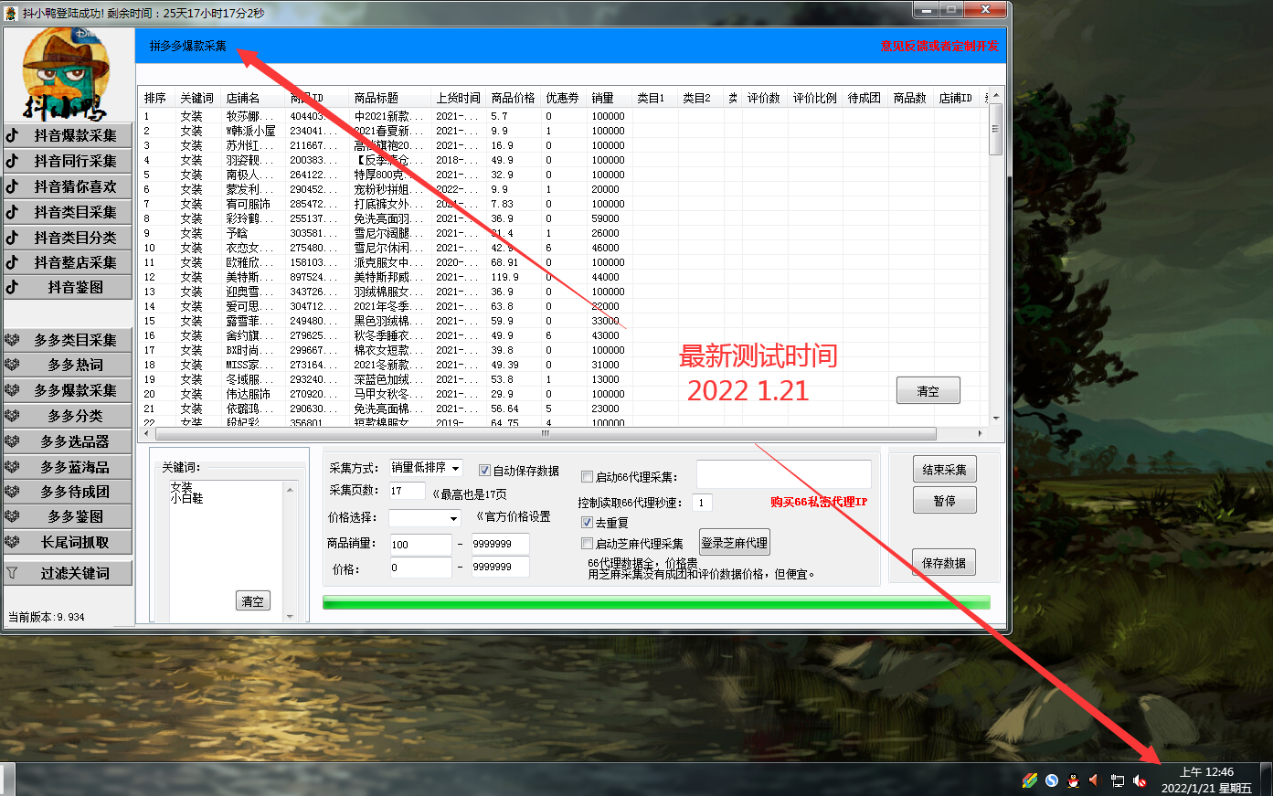
Task: Select the 抖音鉴图 sidebar entry
Action: [68, 287]
